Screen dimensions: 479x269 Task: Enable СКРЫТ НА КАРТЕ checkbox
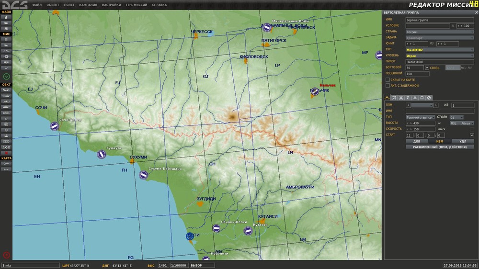(x=388, y=79)
